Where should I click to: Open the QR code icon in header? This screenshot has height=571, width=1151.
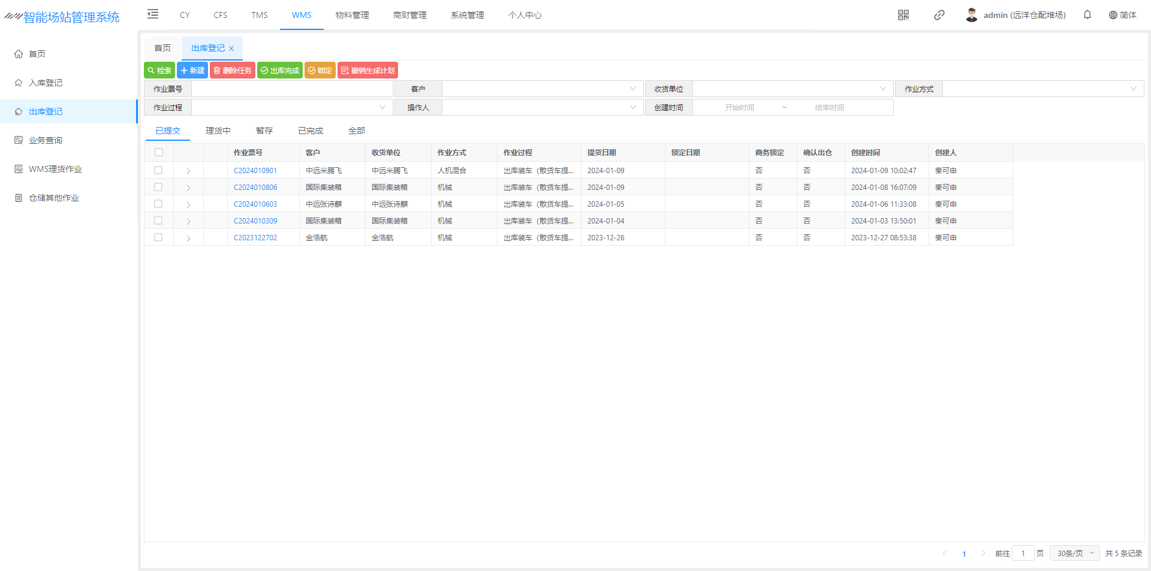tap(903, 15)
